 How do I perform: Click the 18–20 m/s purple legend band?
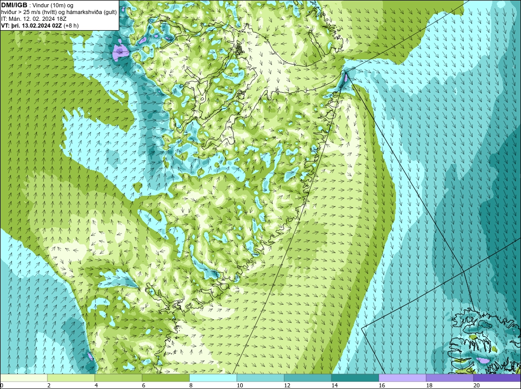click(450, 378)
